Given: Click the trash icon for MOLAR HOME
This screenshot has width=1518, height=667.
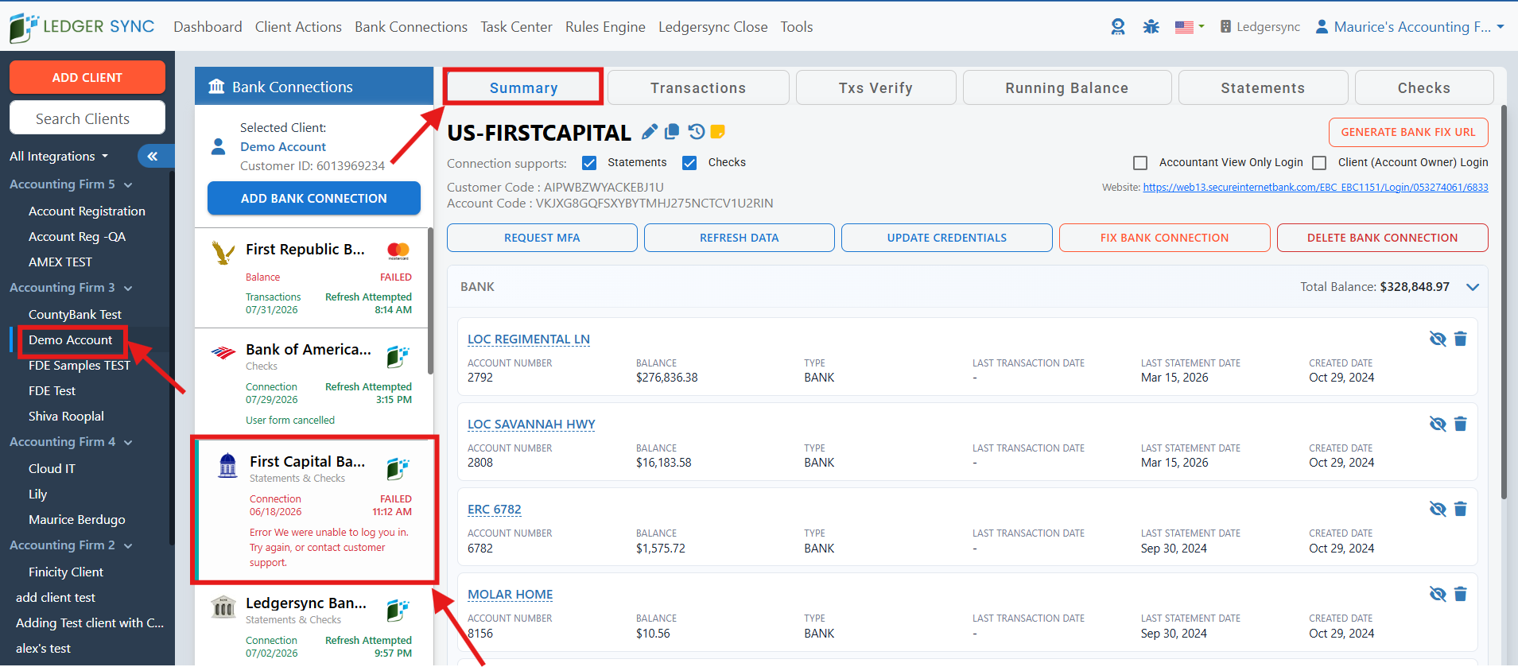Looking at the screenshot, I should [1460, 594].
